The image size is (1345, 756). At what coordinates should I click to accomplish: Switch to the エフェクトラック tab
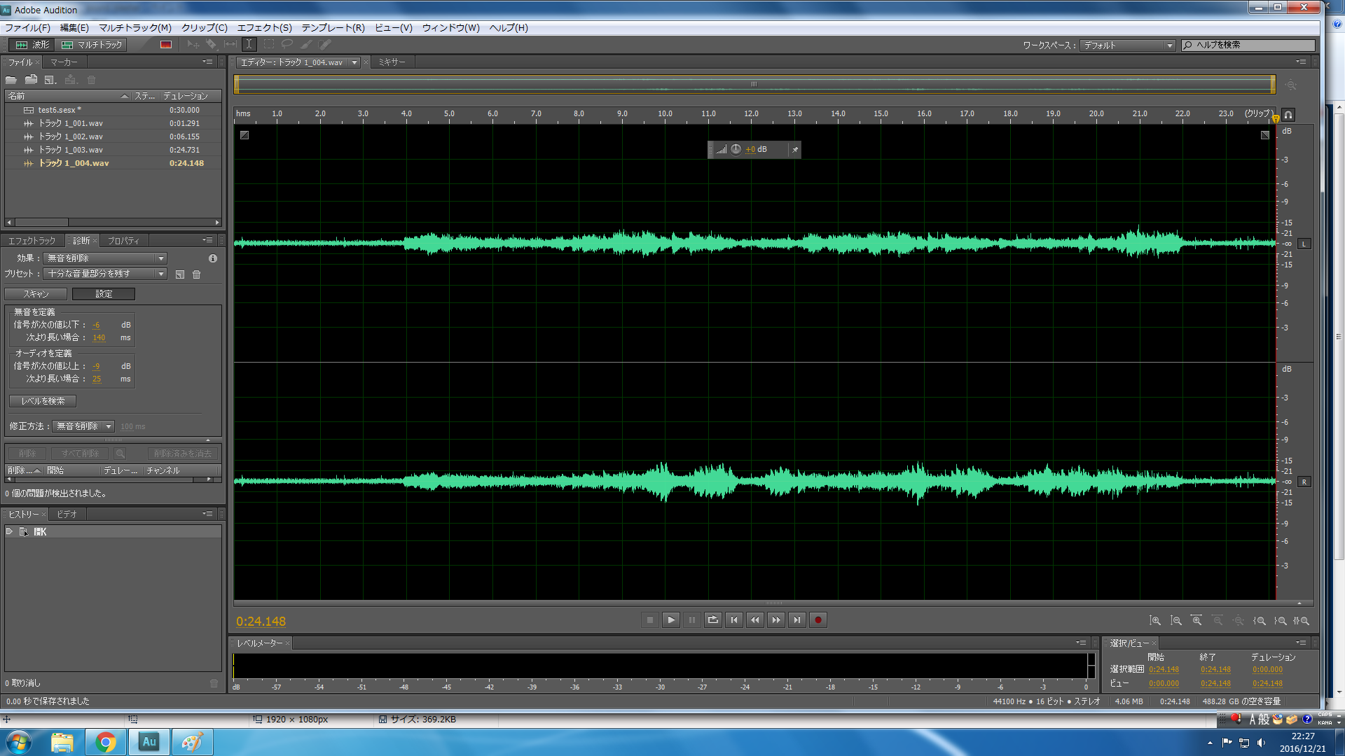tap(32, 241)
